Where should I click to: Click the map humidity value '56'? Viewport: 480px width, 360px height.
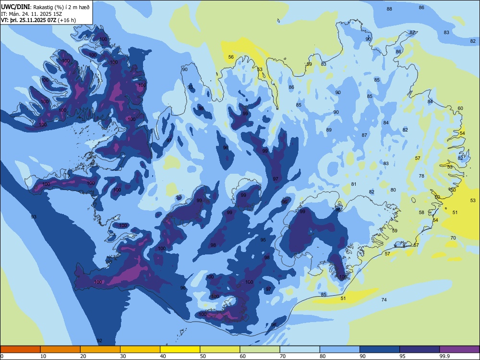[231, 57]
